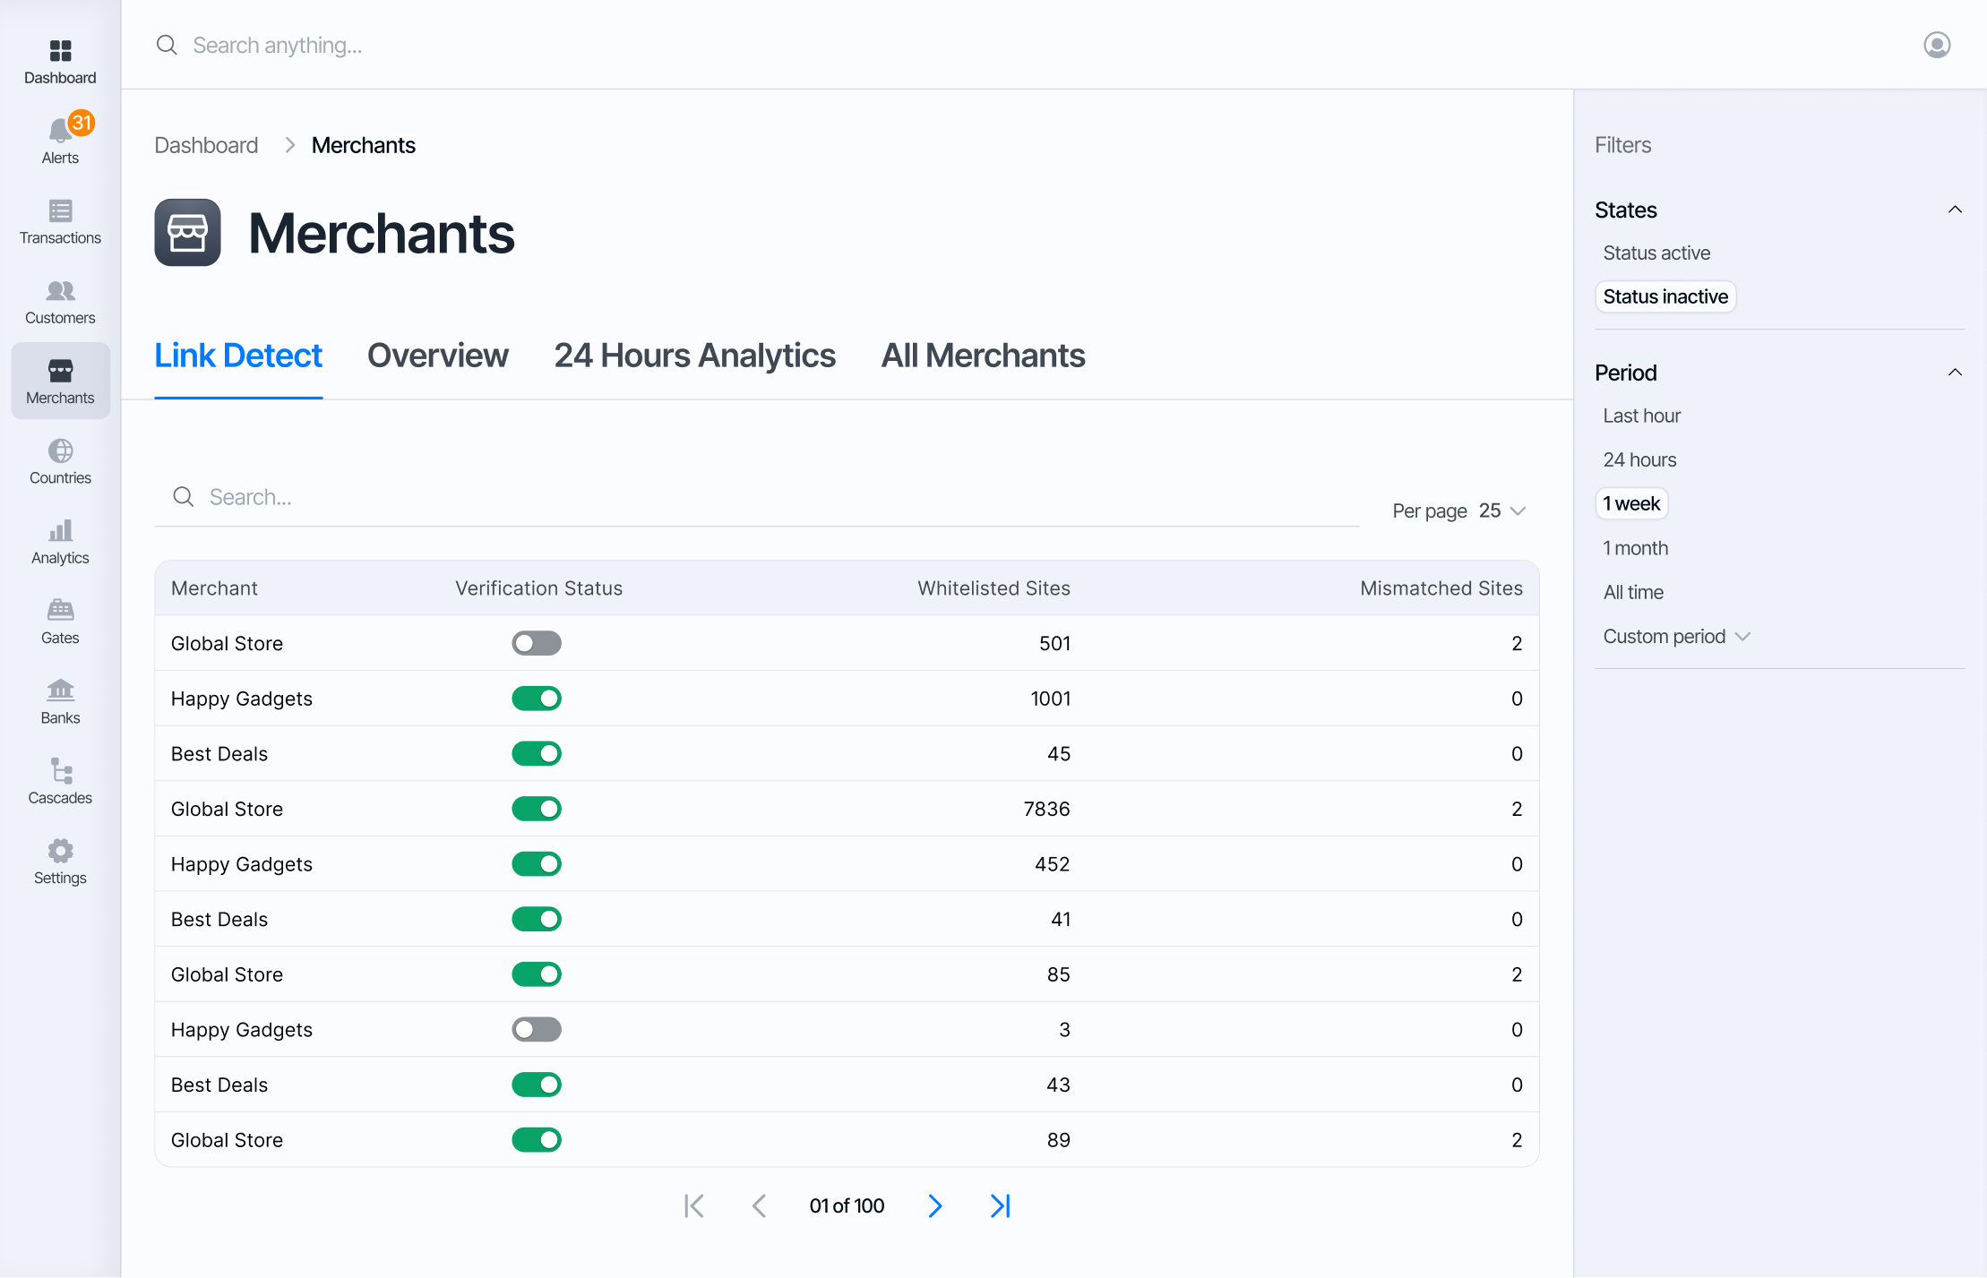Expand the Custom period dropdown
1987x1278 pixels.
(x=1675, y=637)
